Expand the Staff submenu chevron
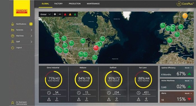This screenshot has width=196, height=106. coord(31,42)
